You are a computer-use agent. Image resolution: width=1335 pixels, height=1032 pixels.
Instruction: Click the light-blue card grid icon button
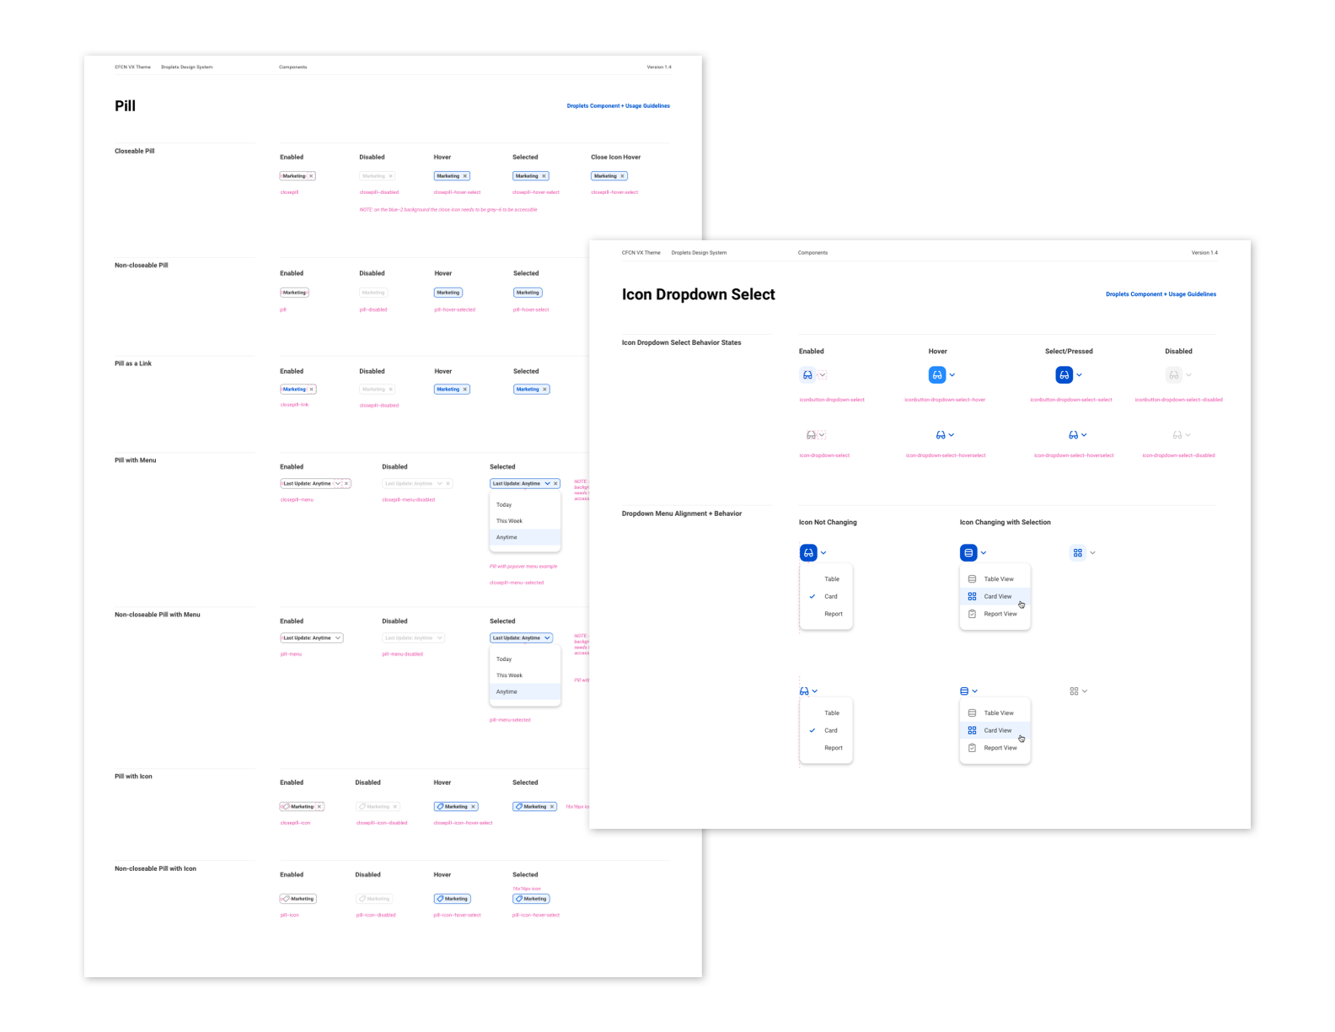pos(1078,553)
